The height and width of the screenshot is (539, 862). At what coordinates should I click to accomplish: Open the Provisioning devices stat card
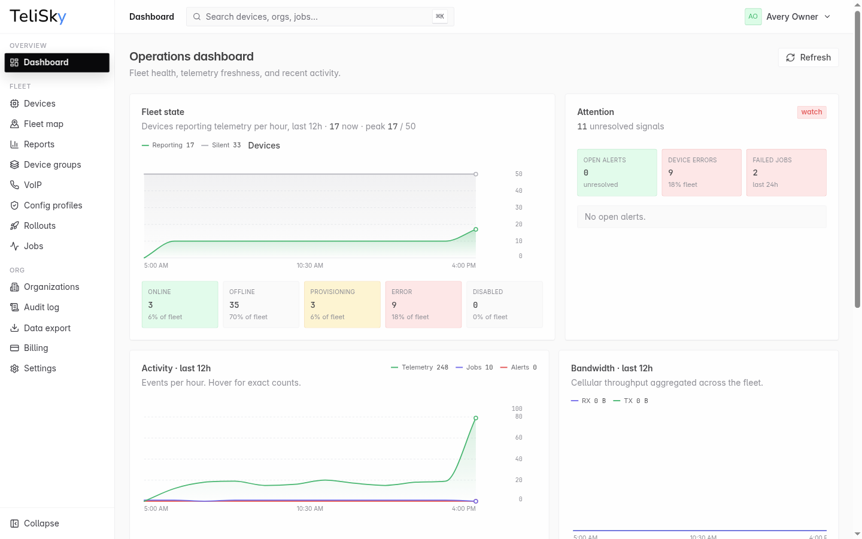pos(342,304)
